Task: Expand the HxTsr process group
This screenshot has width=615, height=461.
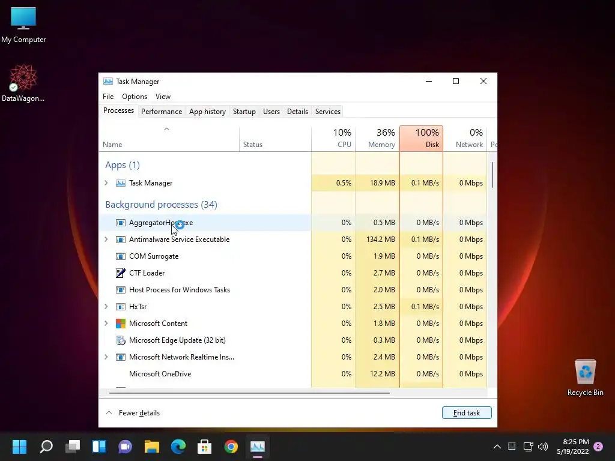Action: tap(106, 307)
